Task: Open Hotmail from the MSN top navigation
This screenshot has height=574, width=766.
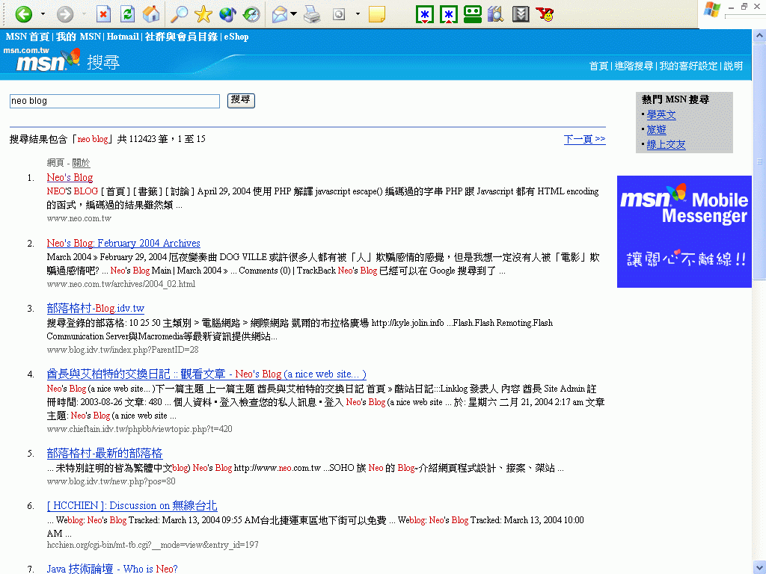Action: click(x=123, y=37)
